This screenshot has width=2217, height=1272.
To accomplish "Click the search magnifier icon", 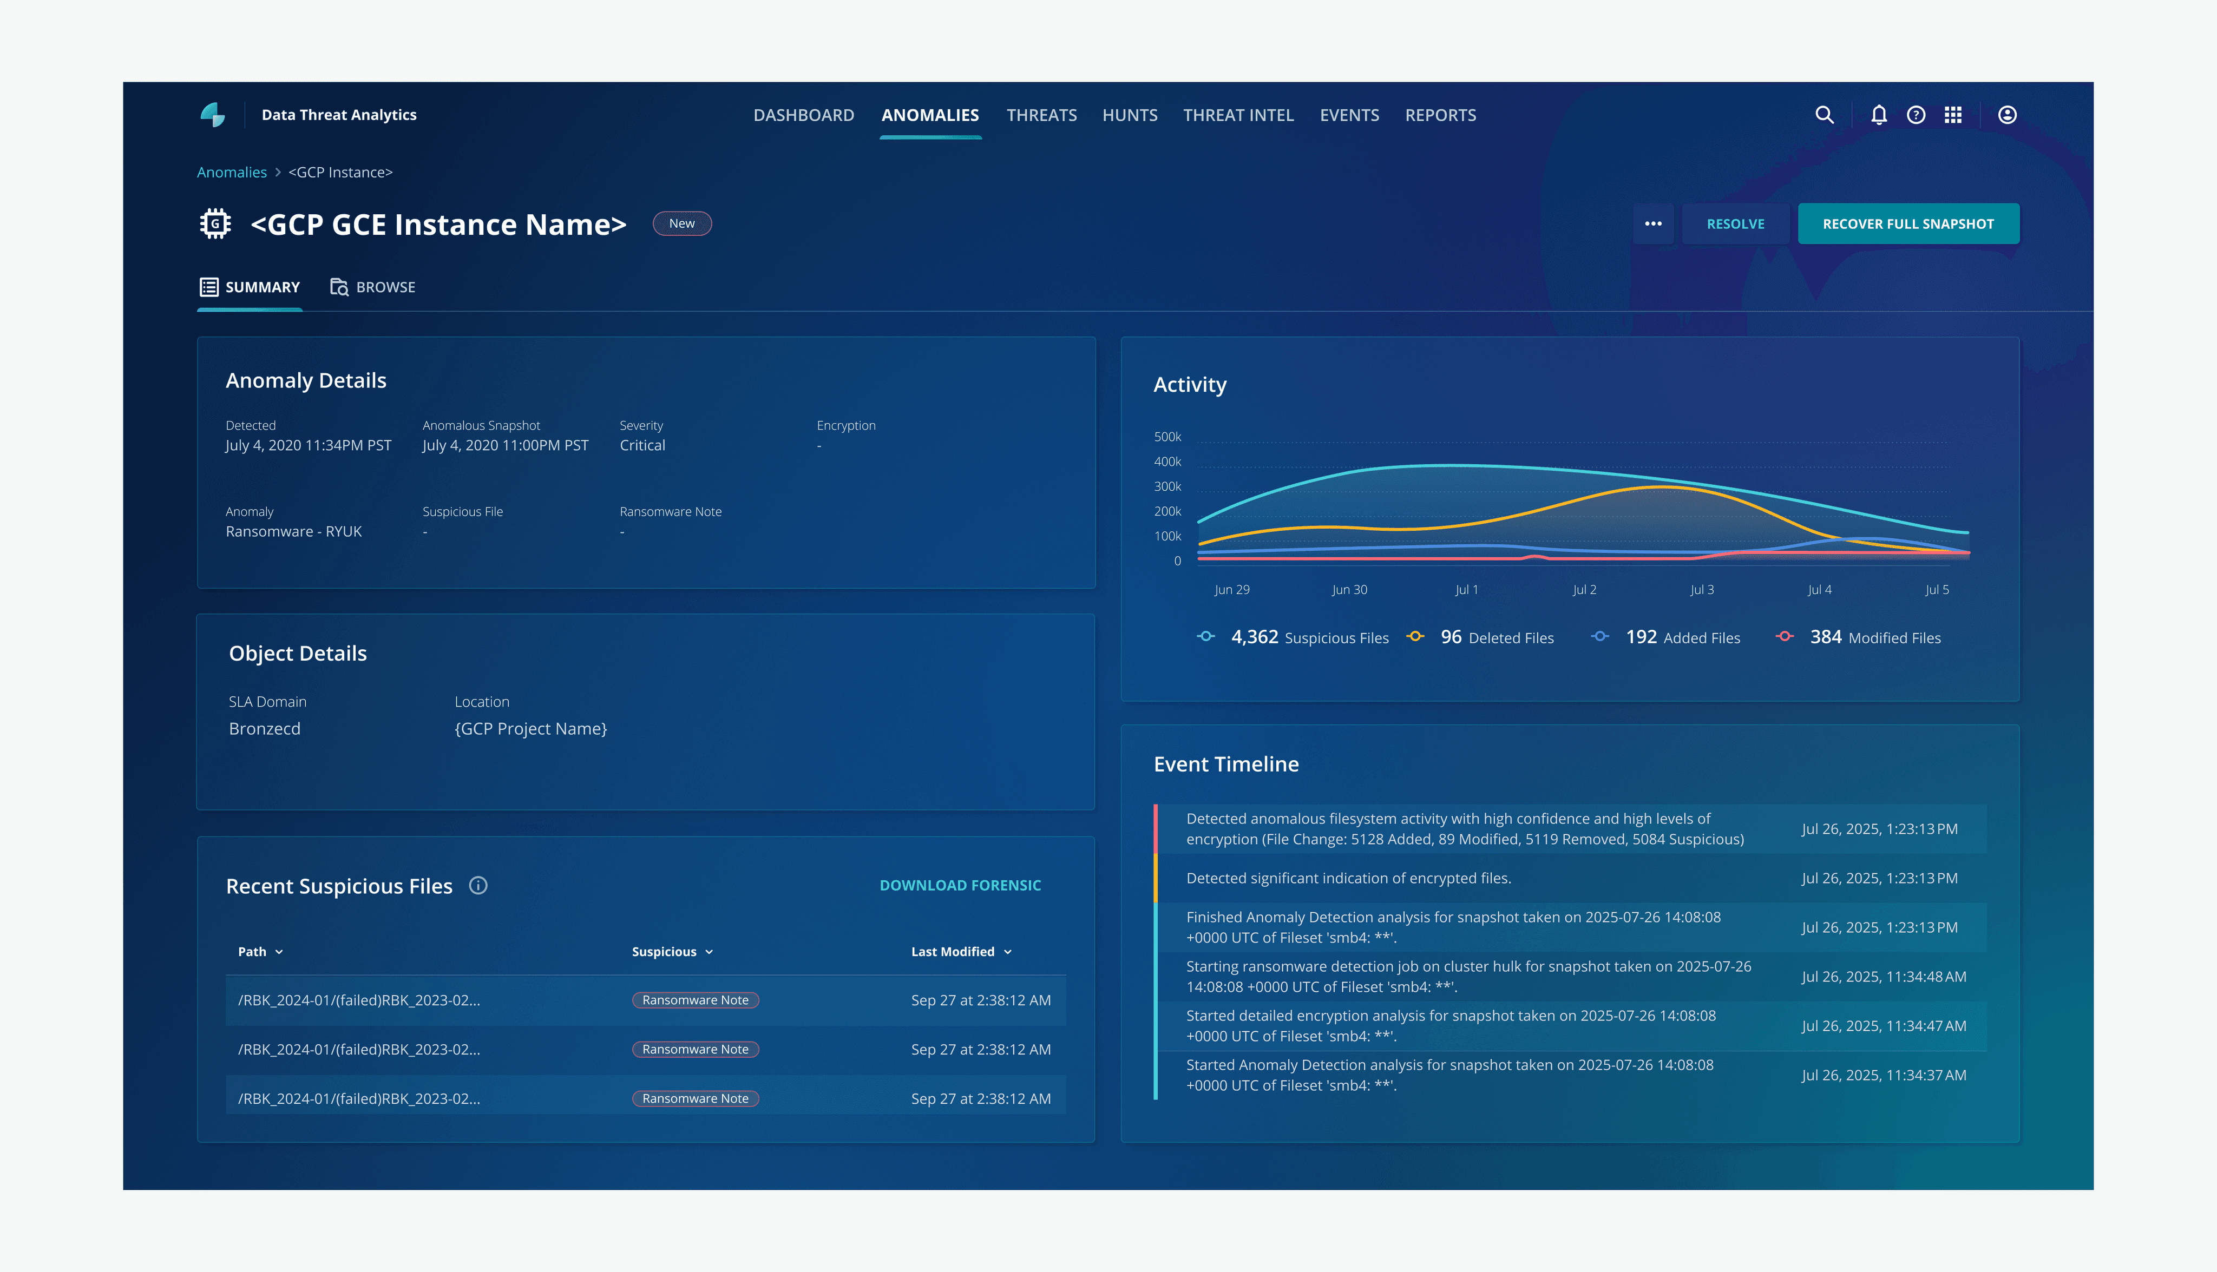I will pyautogui.click(x=1824, y=115).
